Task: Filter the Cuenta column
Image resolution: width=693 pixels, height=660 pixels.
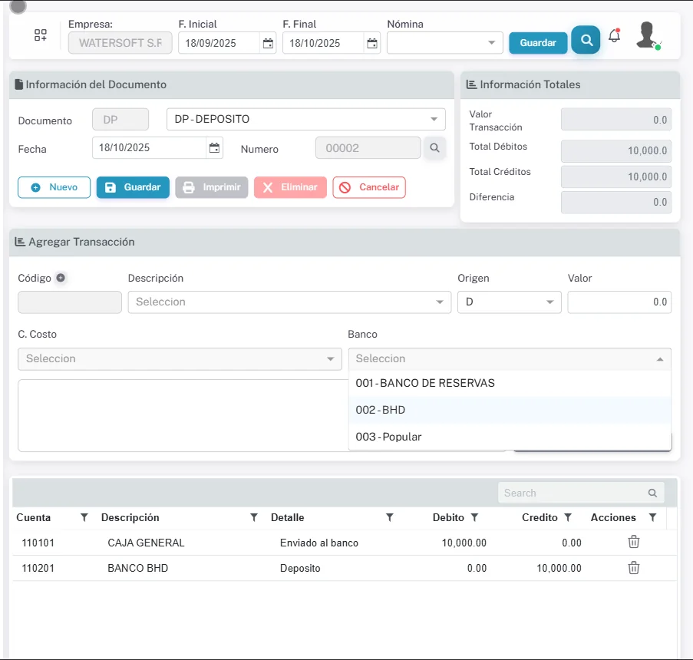Action: (x=84, y=517)
